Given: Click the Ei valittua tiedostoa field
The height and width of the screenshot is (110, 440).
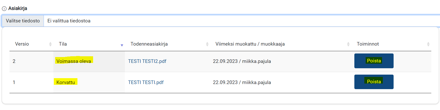Looking at the screenshot, I should [242, 21].
